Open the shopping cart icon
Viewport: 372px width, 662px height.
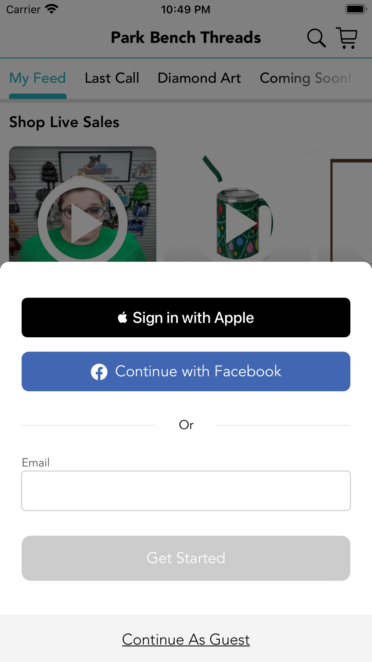(x=347, y=38)
